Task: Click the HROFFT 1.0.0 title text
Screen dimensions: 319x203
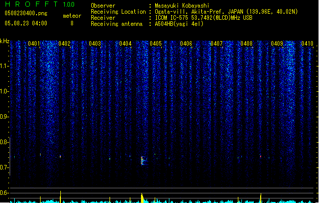Action: click(x=40, y=4)
